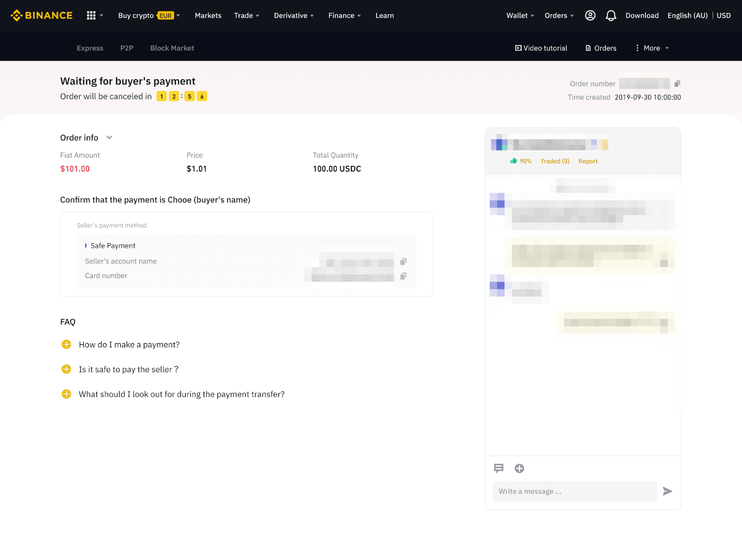Image resolution: width=742 pixels, height=534 pixels.
Task: Open the More menu
Action: [652, 48]
